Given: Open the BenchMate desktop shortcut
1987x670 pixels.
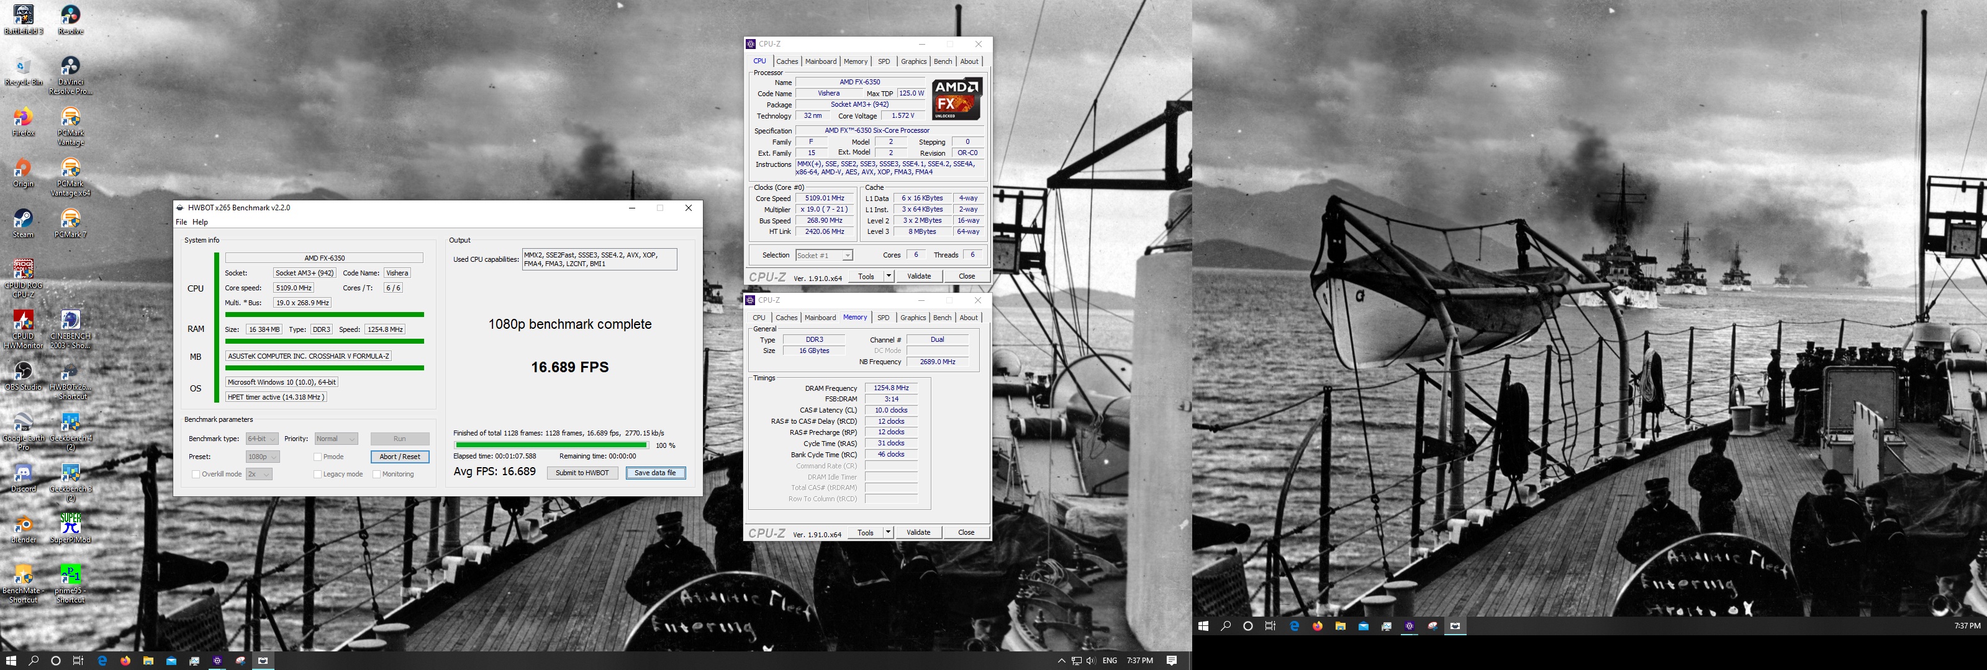Looking at the screenshot, I should click(x=23, y=584).
